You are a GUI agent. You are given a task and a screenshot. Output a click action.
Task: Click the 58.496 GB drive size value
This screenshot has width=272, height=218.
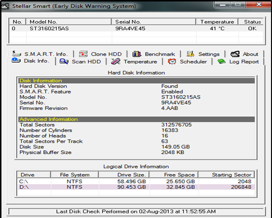[132, 181]
